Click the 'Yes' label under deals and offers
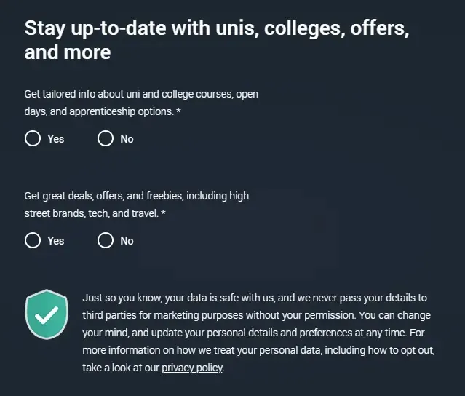 (56, 241)
